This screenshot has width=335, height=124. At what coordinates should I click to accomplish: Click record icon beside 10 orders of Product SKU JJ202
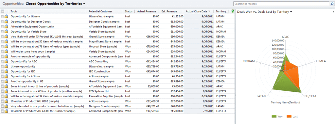(6, 101)
